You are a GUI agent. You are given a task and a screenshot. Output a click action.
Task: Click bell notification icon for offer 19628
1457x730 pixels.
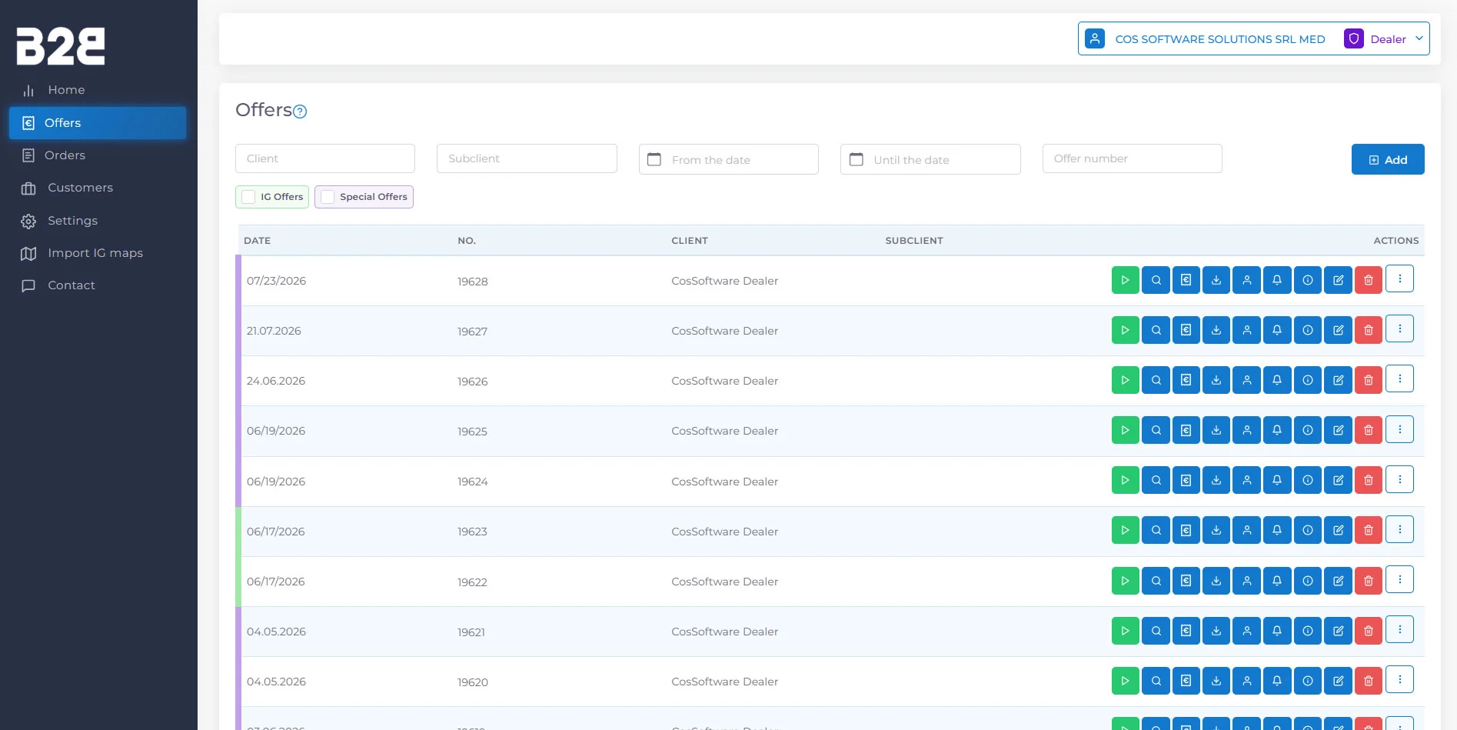click(x=1277, y=280)
